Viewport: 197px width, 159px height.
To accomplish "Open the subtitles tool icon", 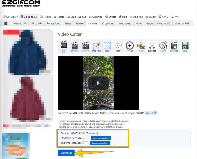I will (x=174, y=47).
